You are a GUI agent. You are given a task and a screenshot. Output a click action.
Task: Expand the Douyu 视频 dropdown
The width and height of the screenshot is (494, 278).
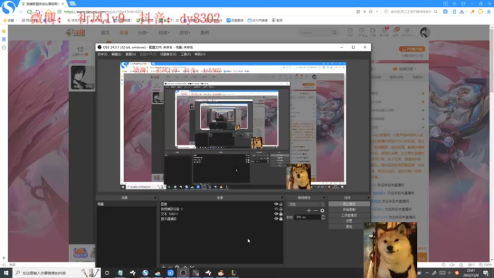164,33
